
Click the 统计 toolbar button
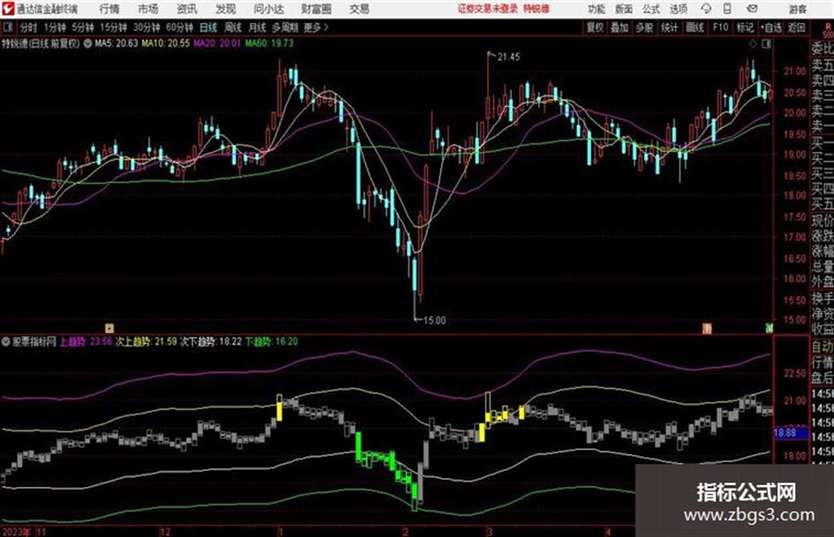(x=670, y=27)
